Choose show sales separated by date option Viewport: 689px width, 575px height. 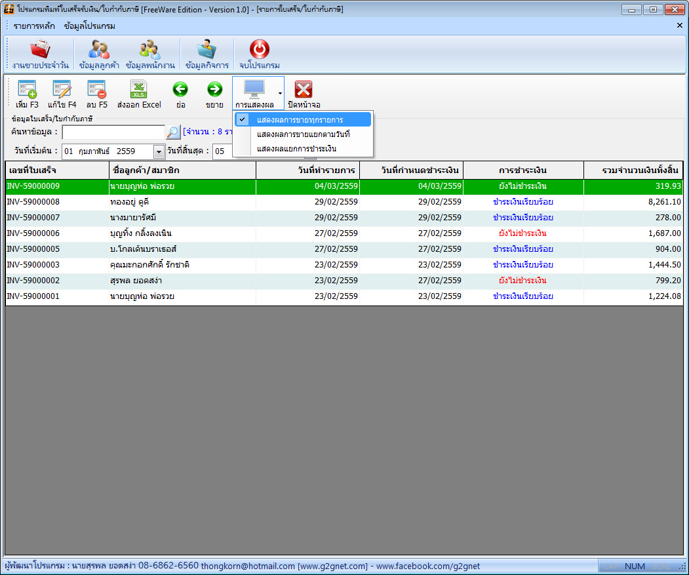(x=303, y=134)
